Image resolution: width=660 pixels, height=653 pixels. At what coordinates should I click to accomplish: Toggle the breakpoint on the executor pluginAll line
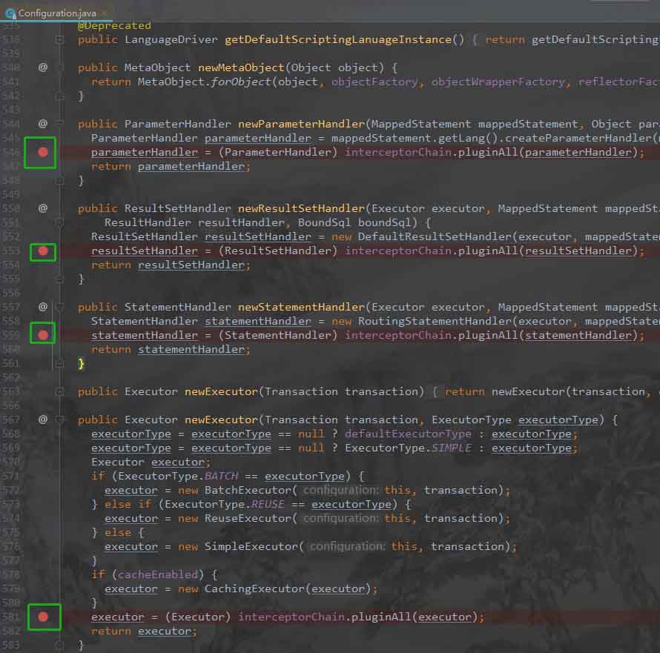pyautogui.click(x=43, y=617)
